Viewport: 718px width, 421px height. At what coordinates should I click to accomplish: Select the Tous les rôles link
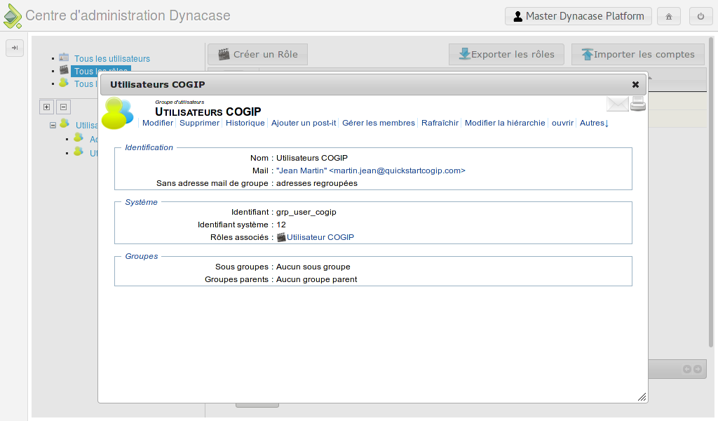tap(101, 71)
